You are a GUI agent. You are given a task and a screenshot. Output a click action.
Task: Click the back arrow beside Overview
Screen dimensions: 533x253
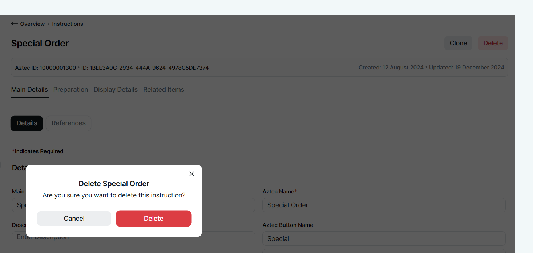coord(14,24)
